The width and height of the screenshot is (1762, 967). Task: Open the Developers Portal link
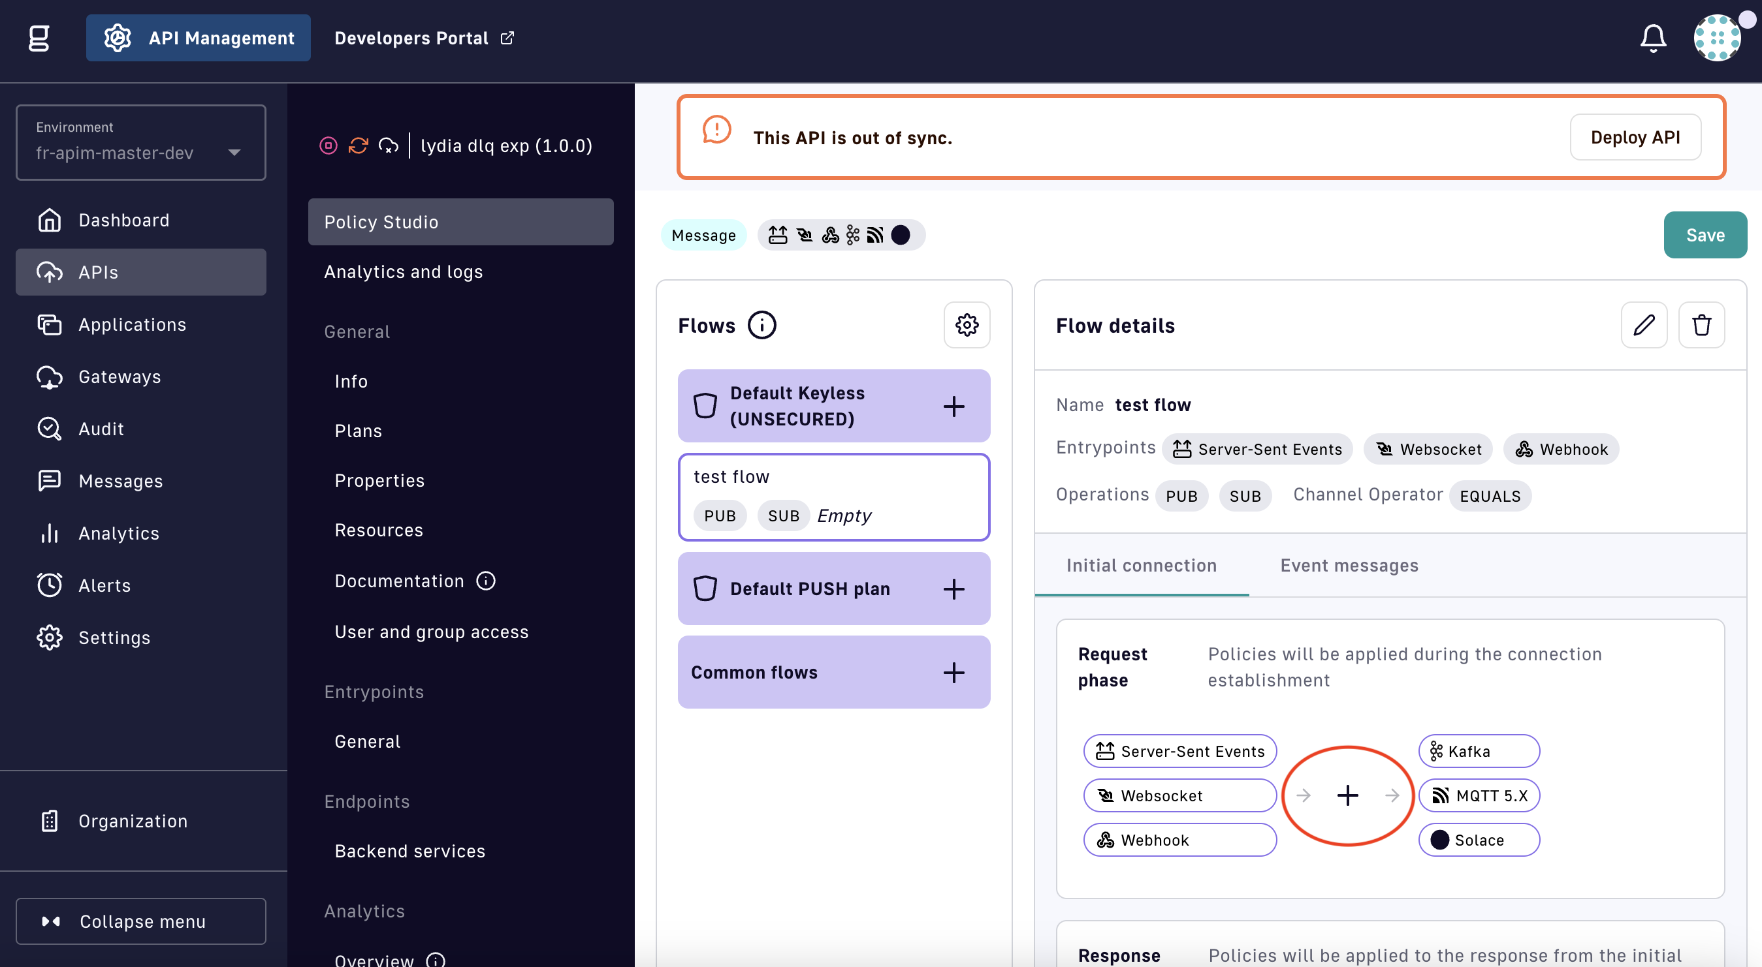[423, 38]
